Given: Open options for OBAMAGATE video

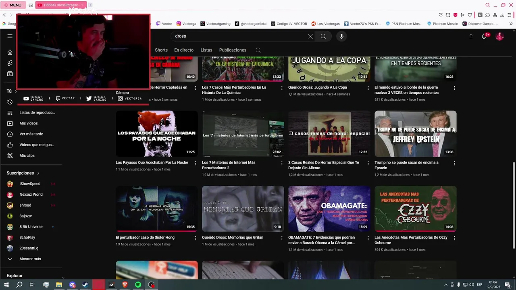Looking at the screenshot, I should coord(368,238).
